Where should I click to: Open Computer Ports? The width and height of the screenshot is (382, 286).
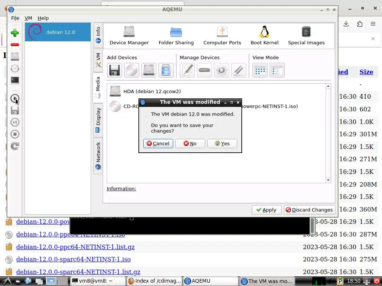[222, 36]
